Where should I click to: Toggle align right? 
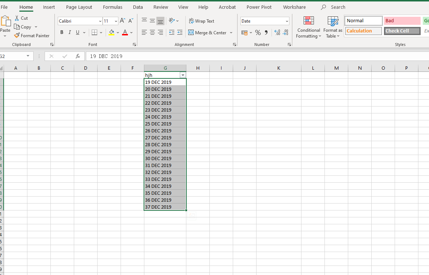coord(161,32)
